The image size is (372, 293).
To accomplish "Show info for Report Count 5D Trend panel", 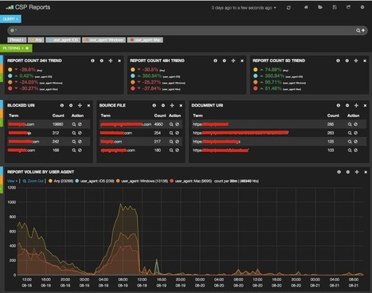I will coord(338,61).
